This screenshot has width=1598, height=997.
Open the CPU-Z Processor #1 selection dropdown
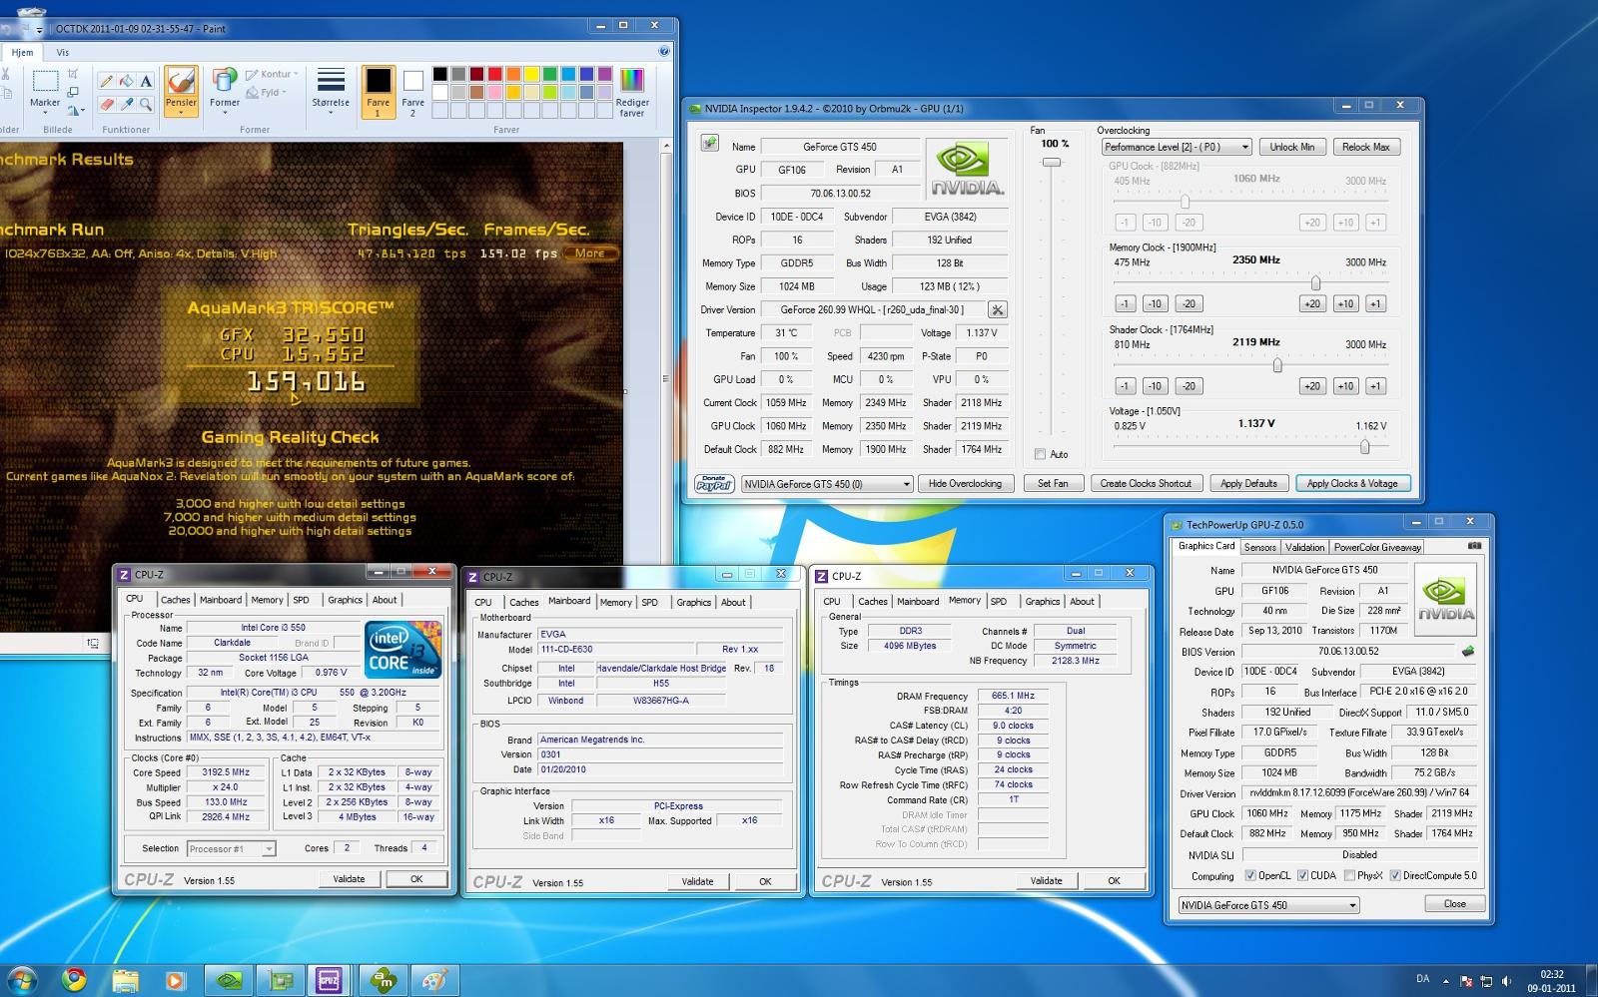point(231,848)
